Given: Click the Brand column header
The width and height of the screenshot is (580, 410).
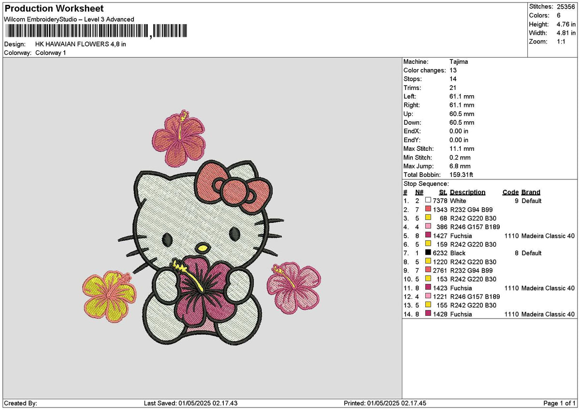Looking at the screenshot, I should [x=530, y=192].
